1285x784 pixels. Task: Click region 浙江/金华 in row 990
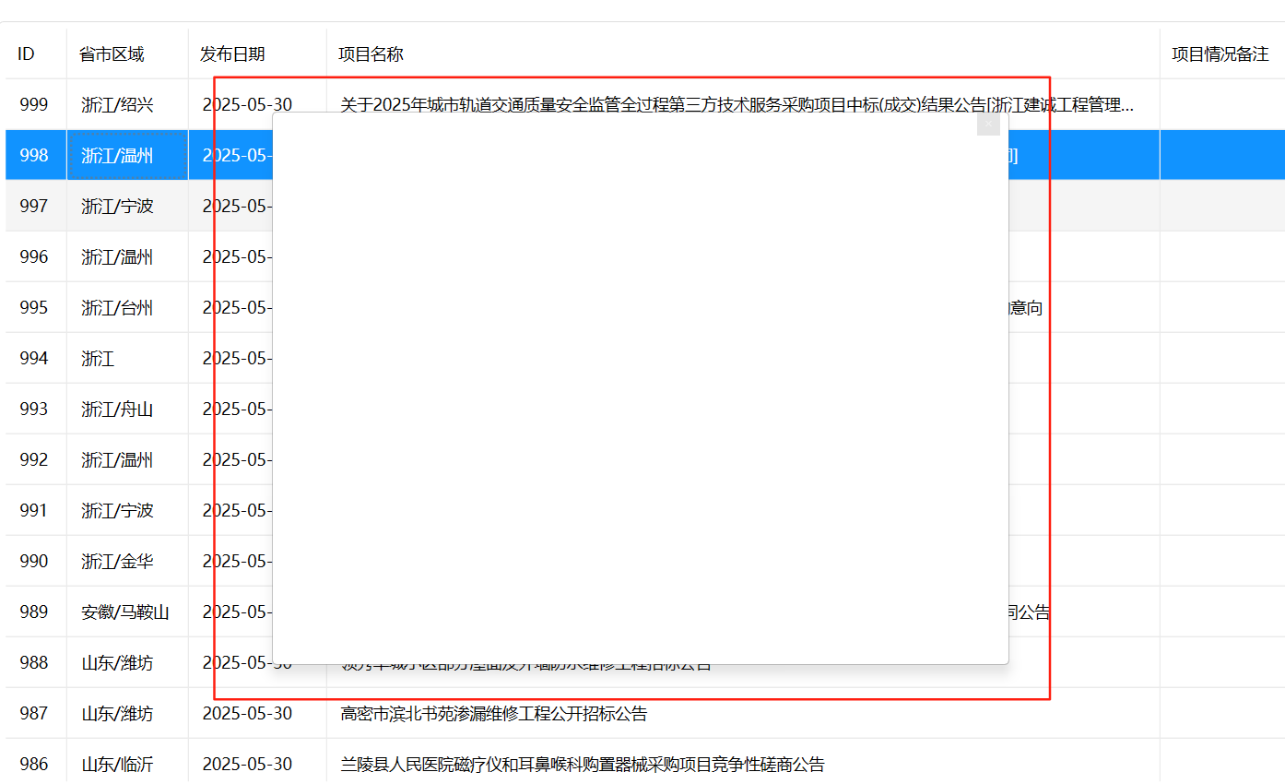coord(117,561)
